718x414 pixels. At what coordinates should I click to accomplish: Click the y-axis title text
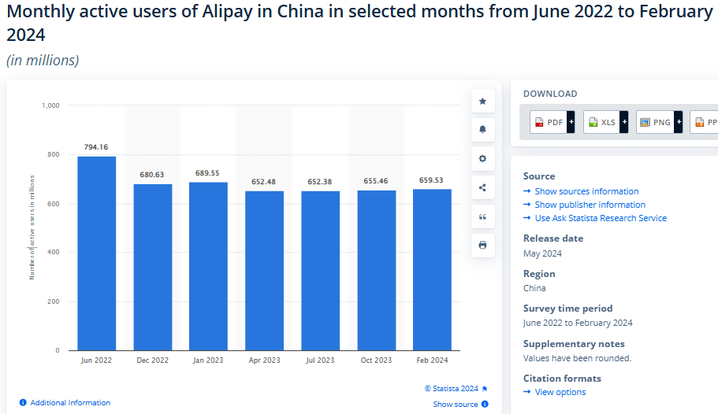[32, 227]
